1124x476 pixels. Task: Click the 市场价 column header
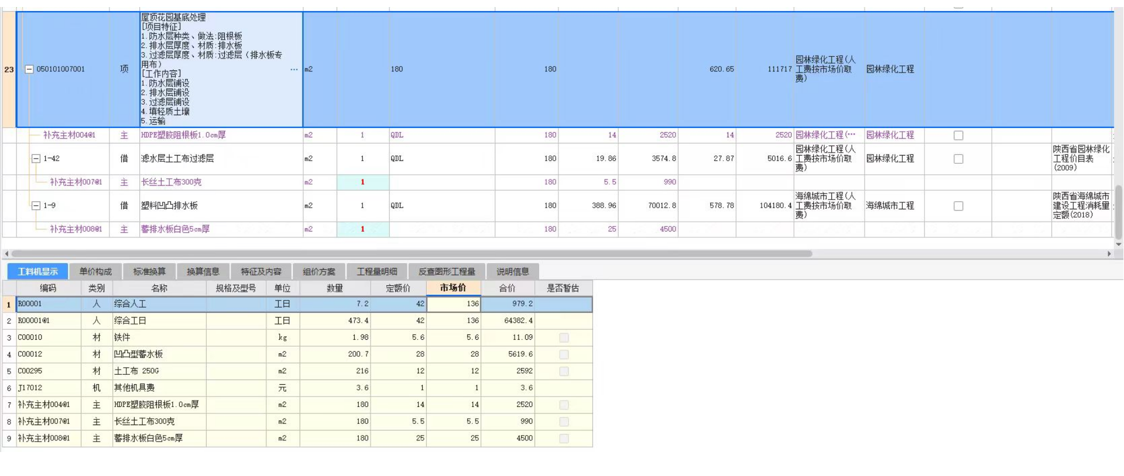[453, 288]
